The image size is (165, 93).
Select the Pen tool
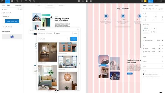click(21, 1)
